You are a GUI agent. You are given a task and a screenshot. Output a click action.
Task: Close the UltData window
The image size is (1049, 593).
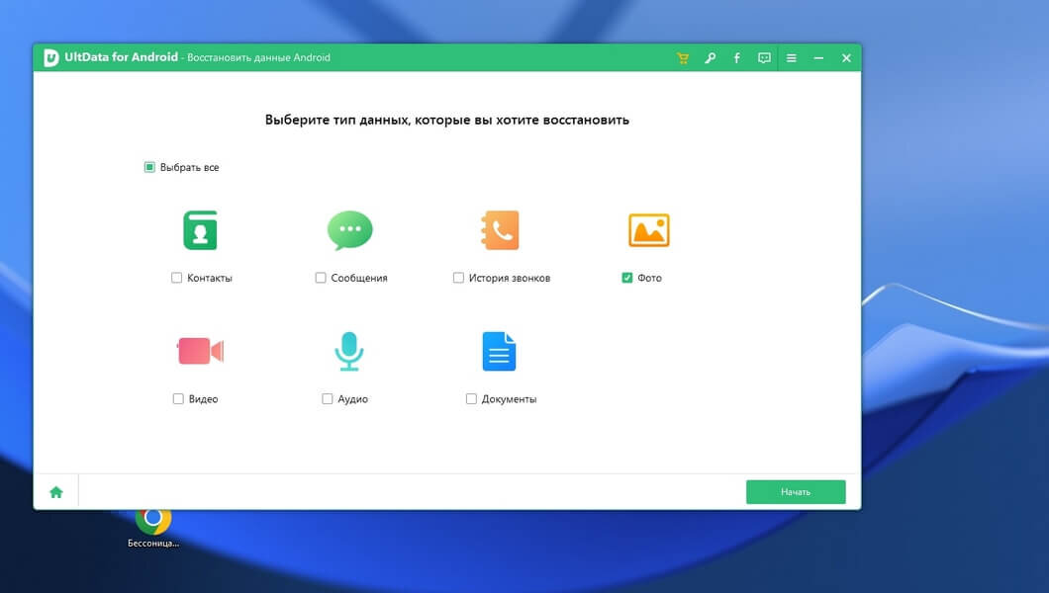(x=846, y=58)
